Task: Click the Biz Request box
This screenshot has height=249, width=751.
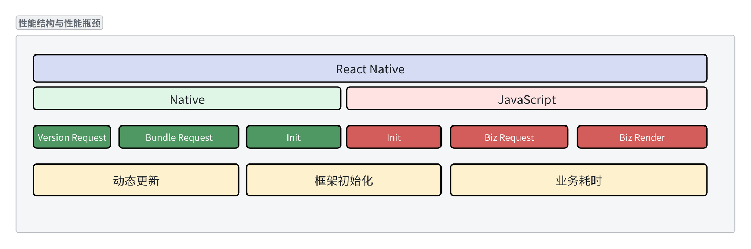Action: coord(509,137)
